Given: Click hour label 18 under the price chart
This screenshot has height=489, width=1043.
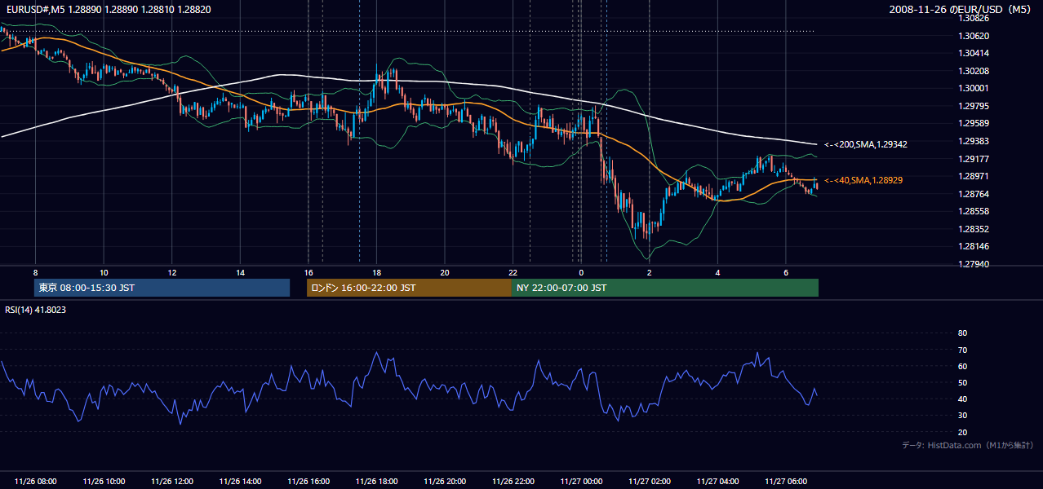Looking at the screenshot, I should (376, 272).
